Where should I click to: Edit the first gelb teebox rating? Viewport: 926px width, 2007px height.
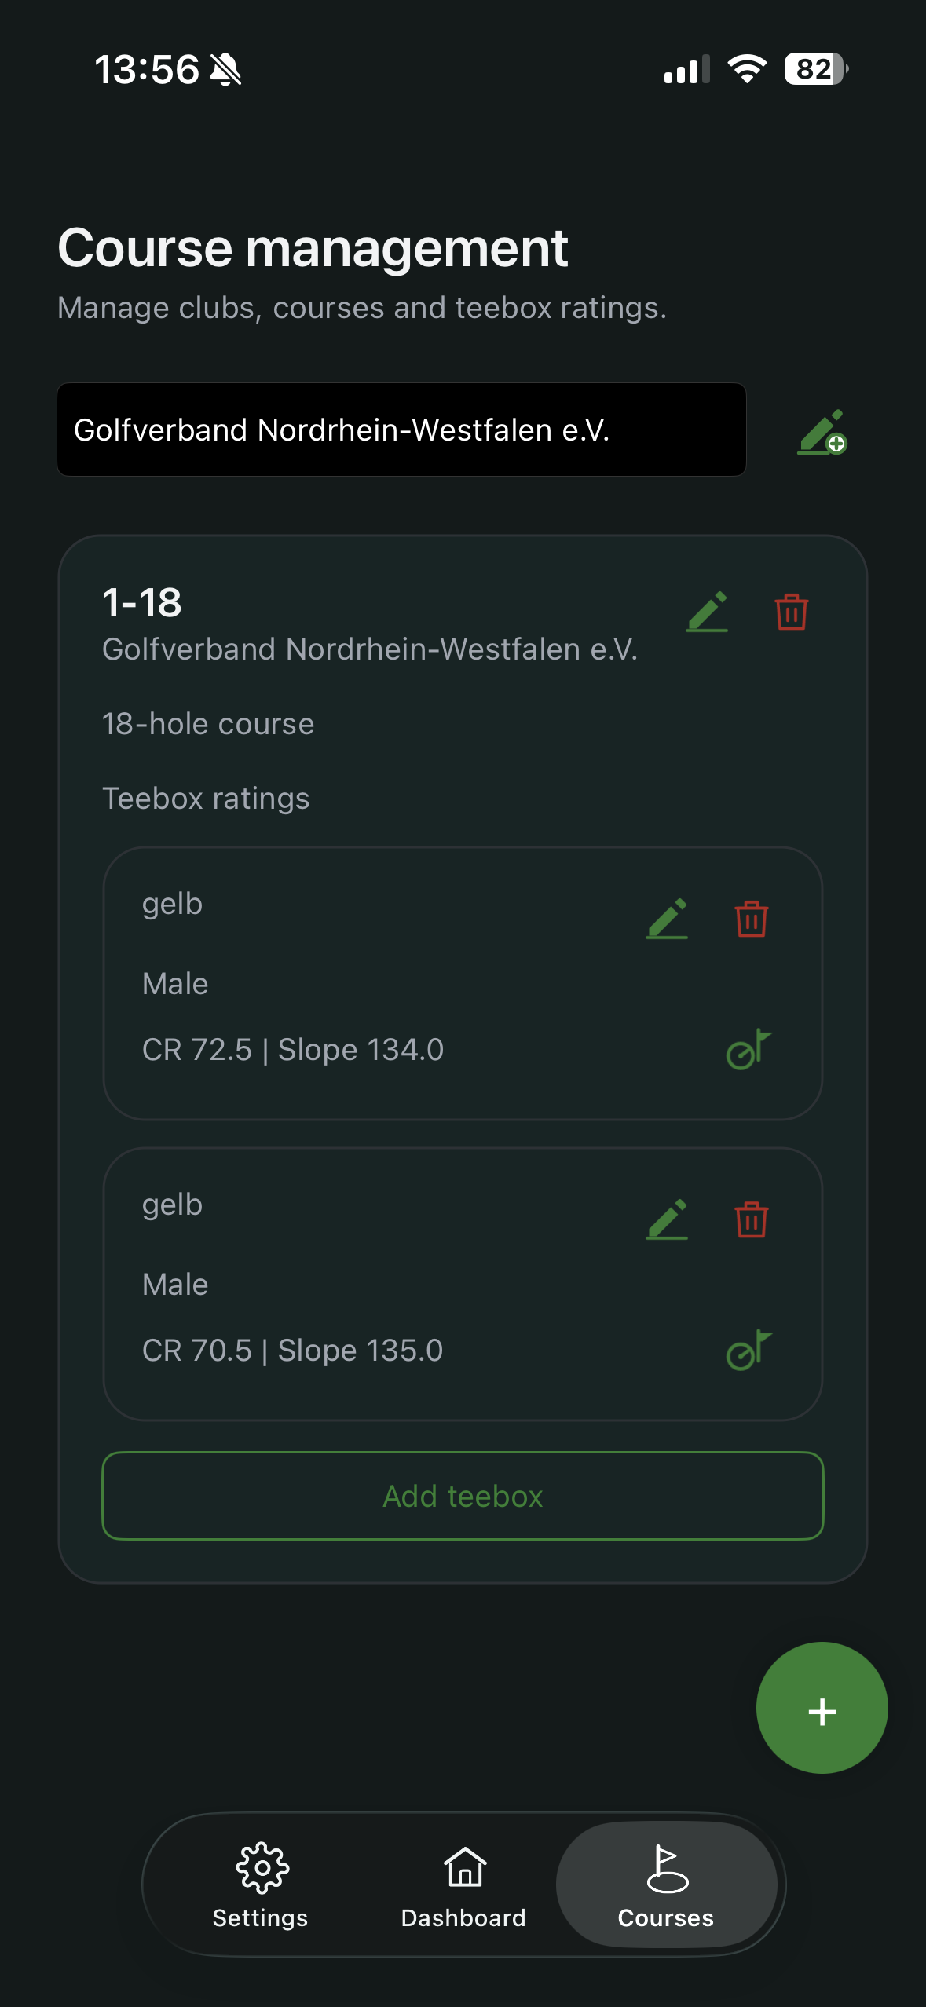(667, 919)
